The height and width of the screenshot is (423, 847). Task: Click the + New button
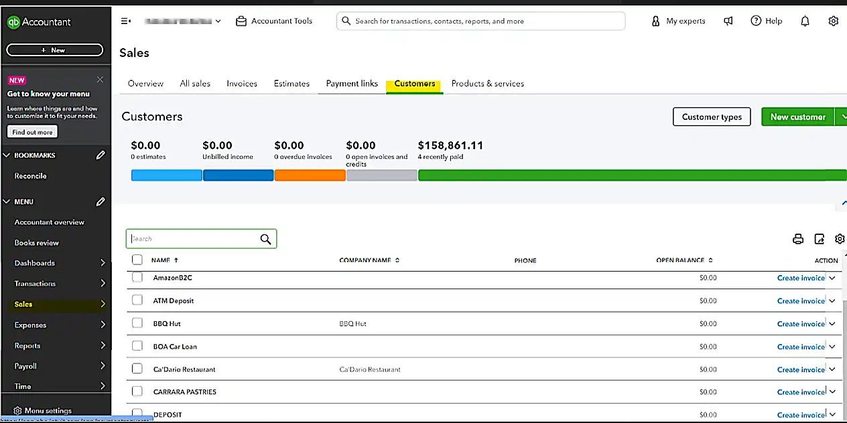point(55,50)
